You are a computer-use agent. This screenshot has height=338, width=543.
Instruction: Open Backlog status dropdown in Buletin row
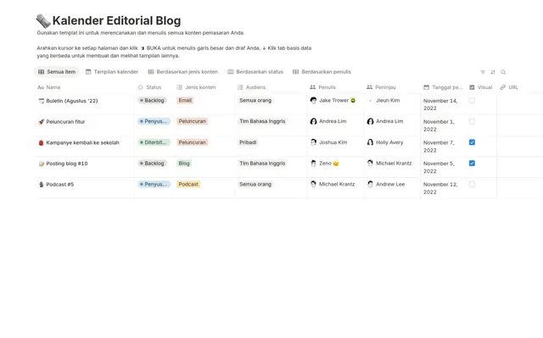click(x=152, y=101)
